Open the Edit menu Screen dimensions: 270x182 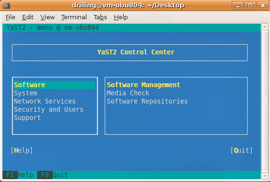pos(28,17)
